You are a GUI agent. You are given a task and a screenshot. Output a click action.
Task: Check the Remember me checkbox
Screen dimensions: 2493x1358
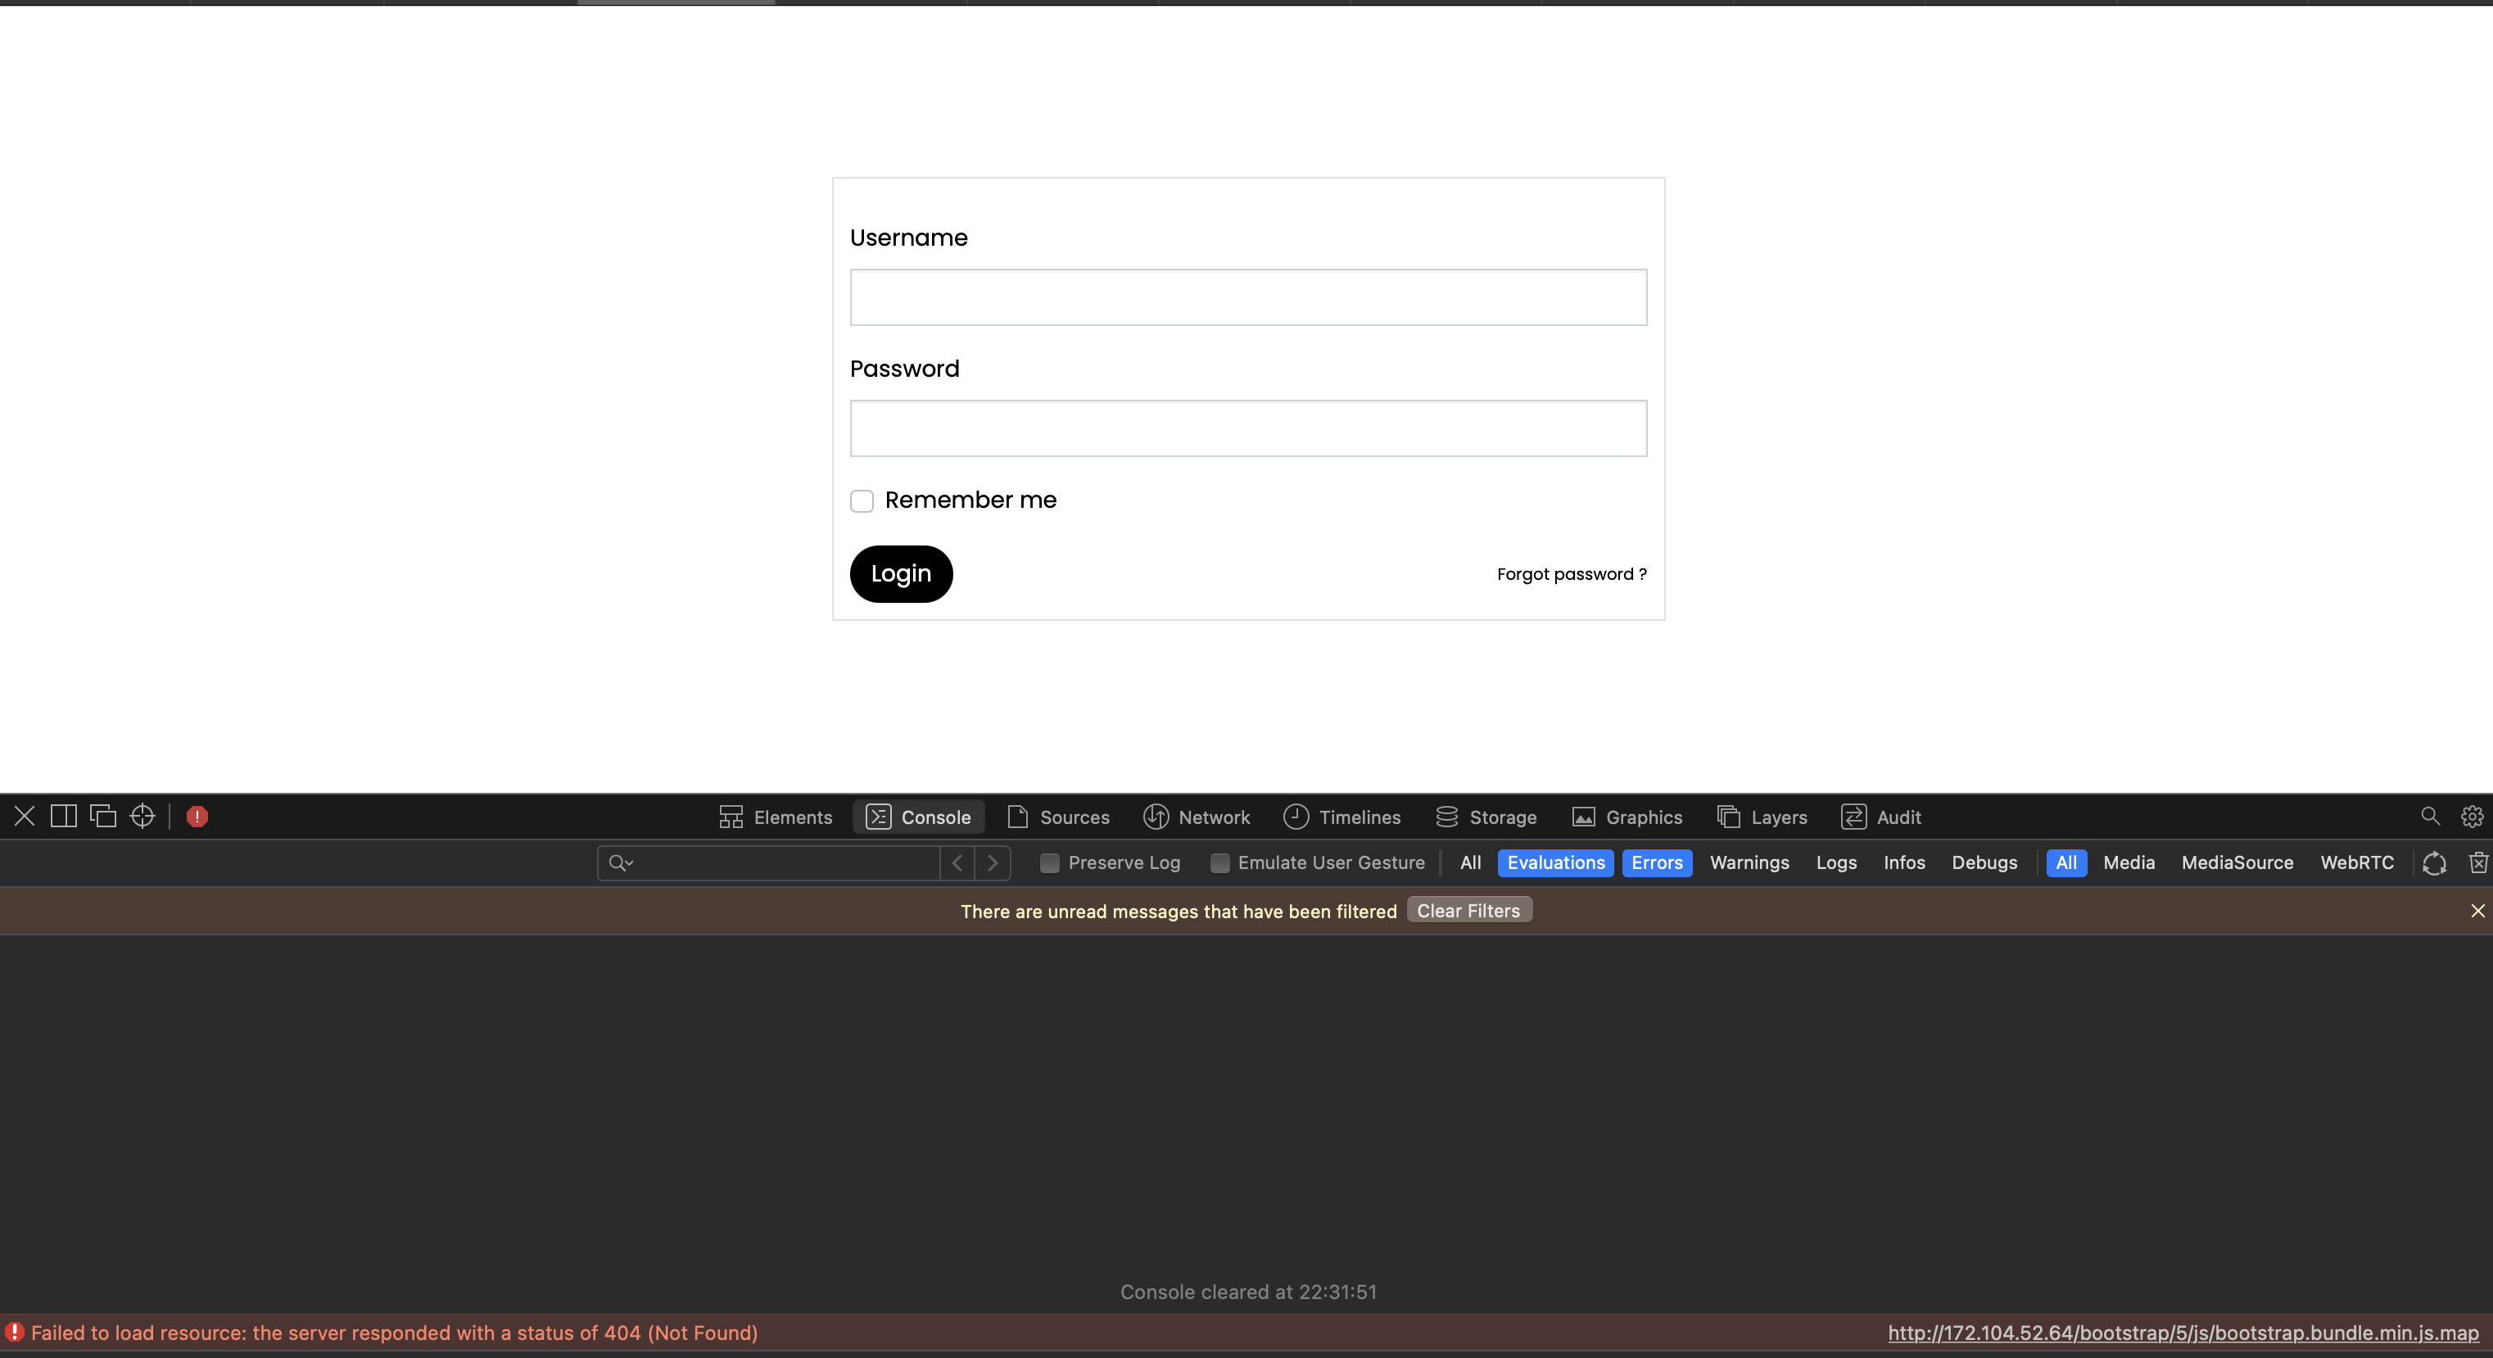862,500
